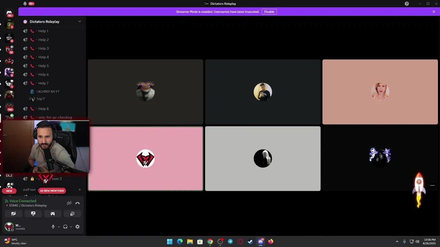Screen dimensions: 440x247
Task: Click the NEW unread servers pill
Action: (9, 191)
